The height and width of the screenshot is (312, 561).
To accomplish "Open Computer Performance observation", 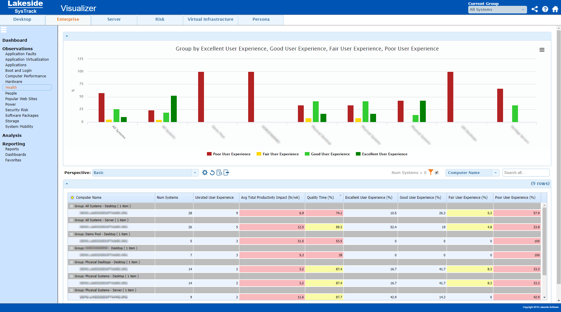I will 26,76.
